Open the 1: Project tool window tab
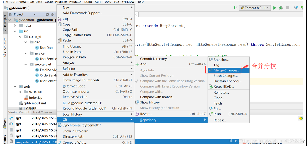Viewport: 307px width, 146px height. [5, 23]
